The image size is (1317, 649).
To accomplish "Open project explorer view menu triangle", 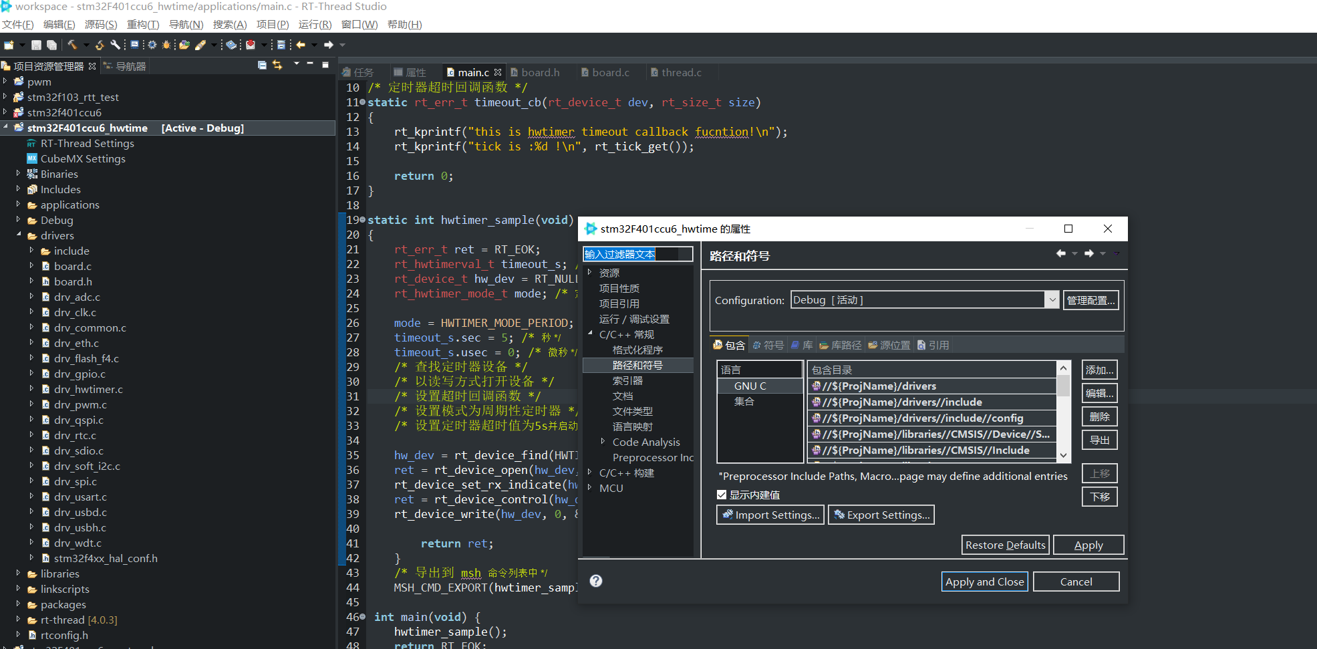I will (296, 63).
